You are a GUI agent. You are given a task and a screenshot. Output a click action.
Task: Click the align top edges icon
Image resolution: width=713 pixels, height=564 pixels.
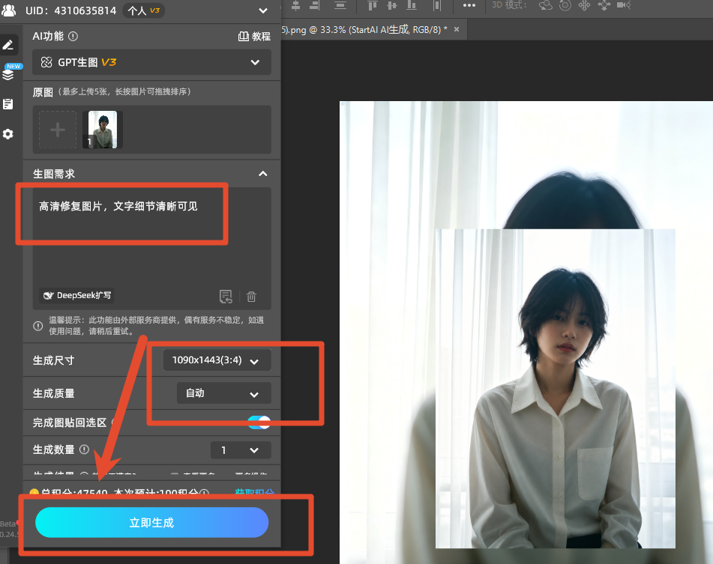[x=373, y=5]
